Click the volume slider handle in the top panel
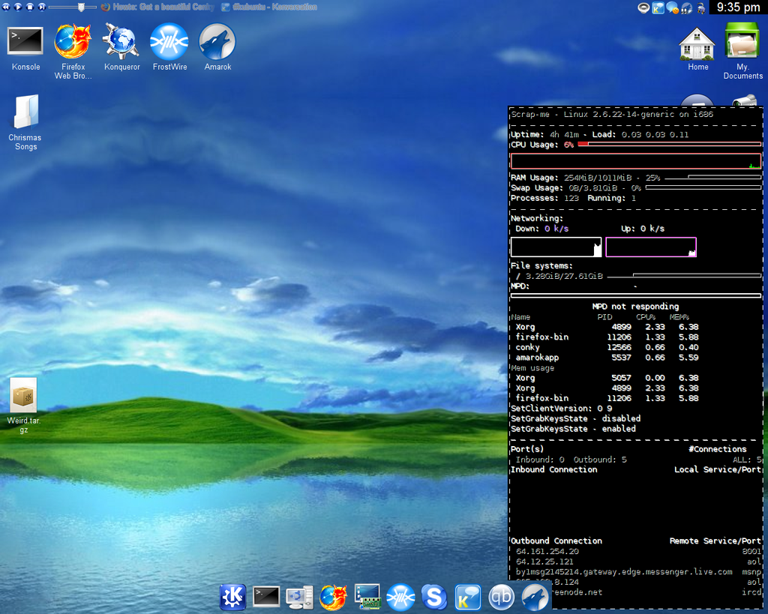 (x=80, y=7)
